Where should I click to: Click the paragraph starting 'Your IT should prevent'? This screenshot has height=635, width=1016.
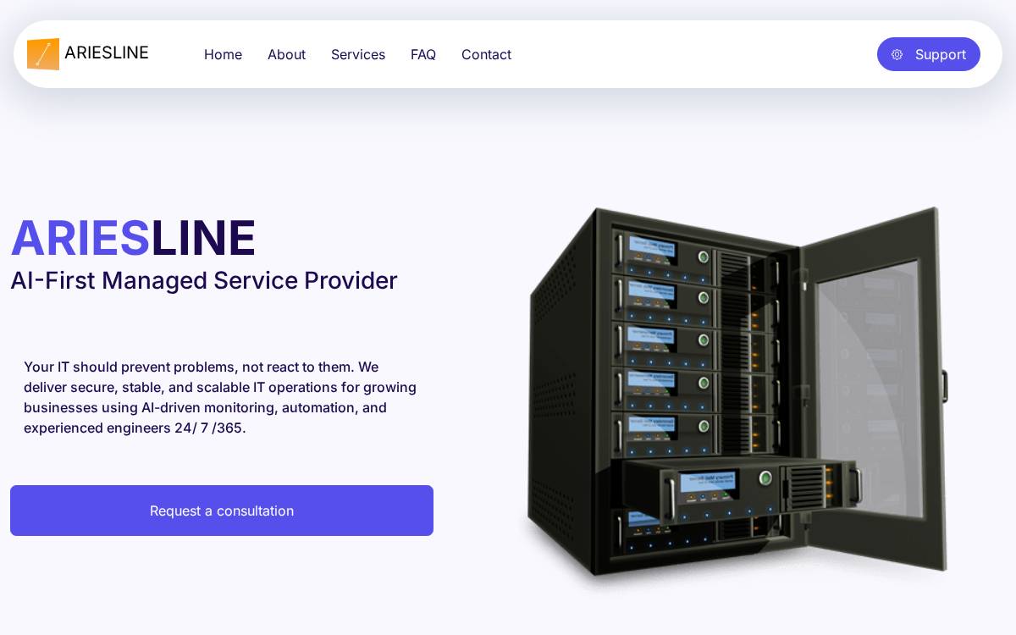point(220,397)
